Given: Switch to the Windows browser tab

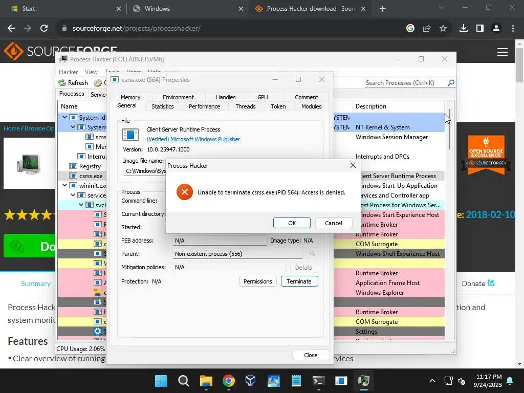Looking at the screenshot, I should pos(187,9).
